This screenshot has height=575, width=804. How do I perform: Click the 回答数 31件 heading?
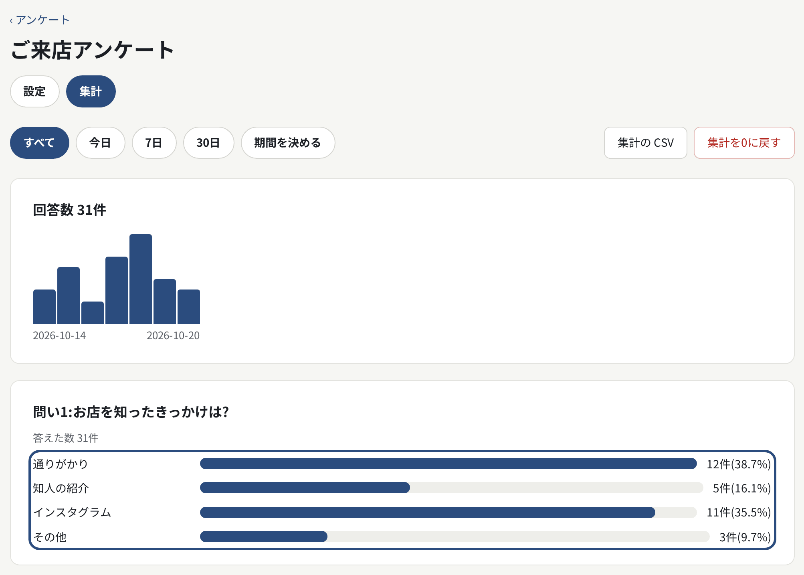tap(70, 210)
